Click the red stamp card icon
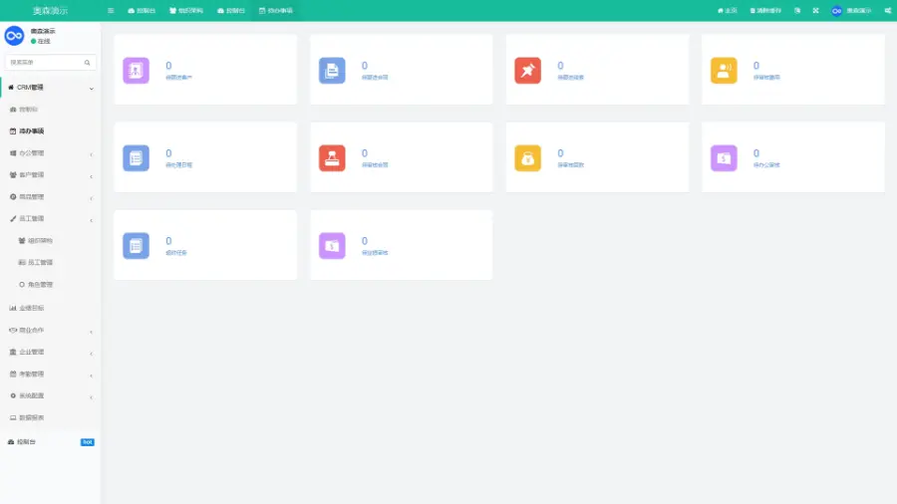Screen dimensions: 897x504 coord(332,157)
